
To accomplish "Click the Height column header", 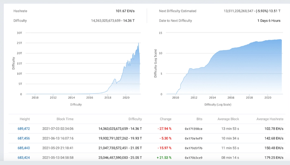I will pyautogui.click(x=25, y=119).
